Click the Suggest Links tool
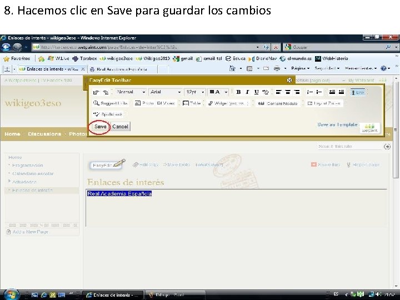Image resolution: width=400 pixels, height=300 pixels. (110, 103)
